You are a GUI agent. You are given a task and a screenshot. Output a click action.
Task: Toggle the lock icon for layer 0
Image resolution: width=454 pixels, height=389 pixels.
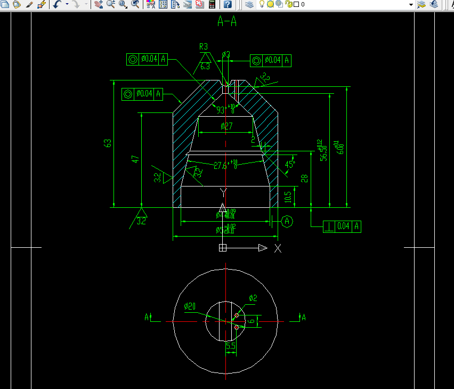tap(288, 4)
